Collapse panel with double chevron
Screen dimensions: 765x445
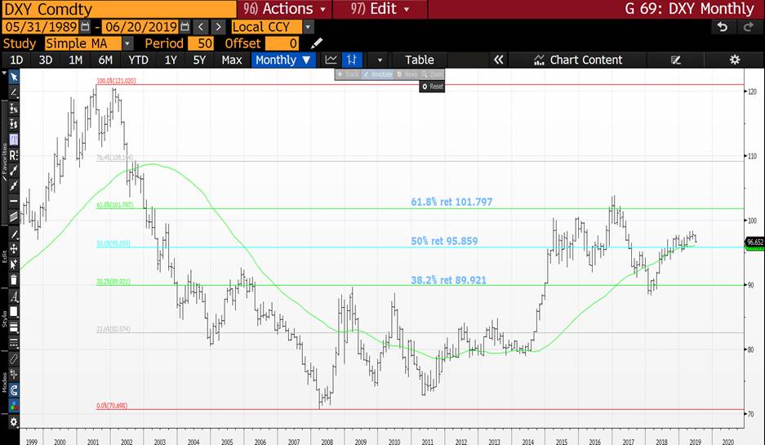(x=498, y=60)
